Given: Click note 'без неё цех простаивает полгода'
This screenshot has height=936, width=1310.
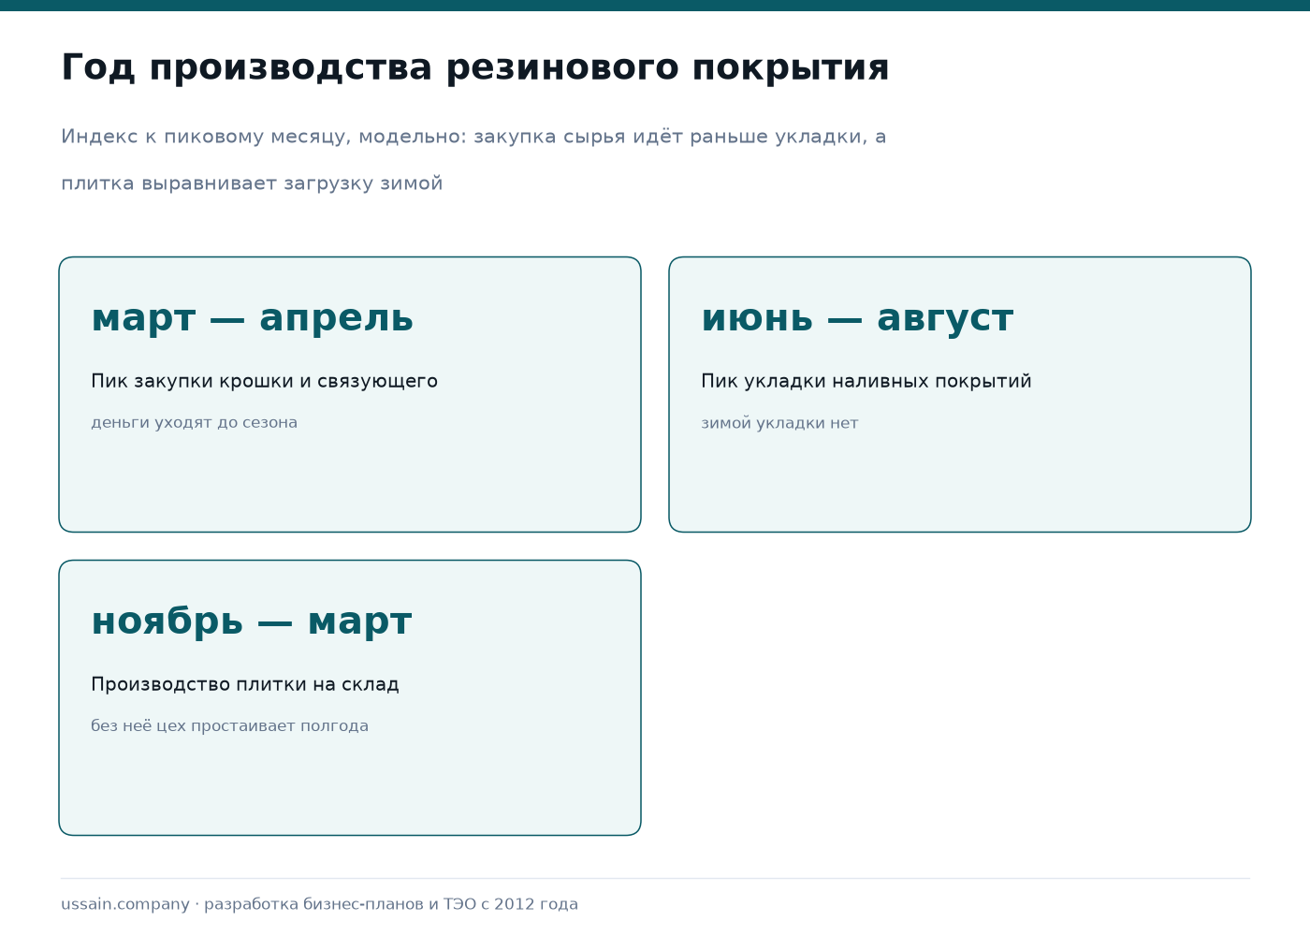Looking at the screenshot, I should click(229, 726).
